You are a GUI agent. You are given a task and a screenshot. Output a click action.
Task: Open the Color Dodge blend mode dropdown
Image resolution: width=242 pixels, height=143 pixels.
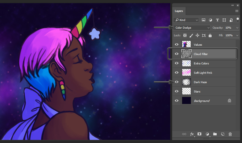pos(192,28)
